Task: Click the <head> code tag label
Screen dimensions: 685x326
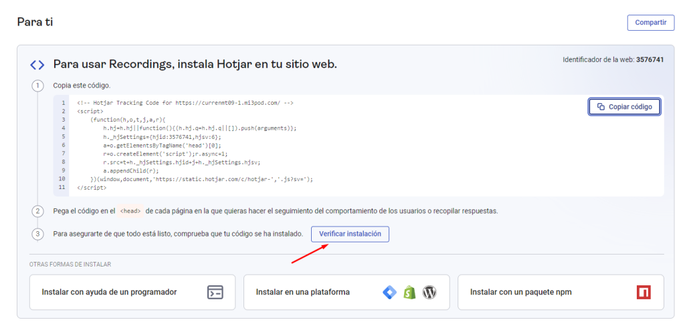Action: click(130, 211)
